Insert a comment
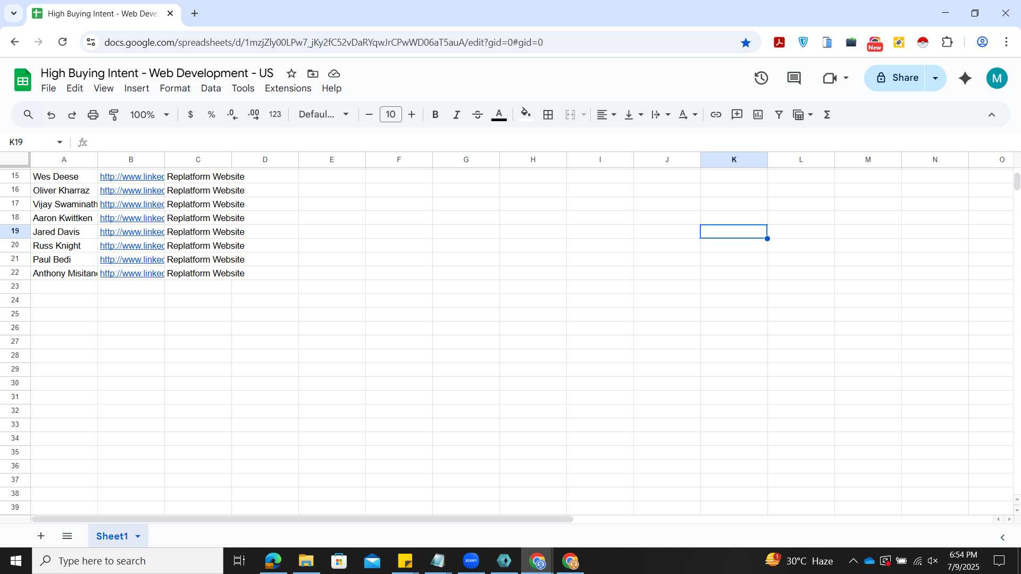1021x574 pixels. (x=737, y=114)
